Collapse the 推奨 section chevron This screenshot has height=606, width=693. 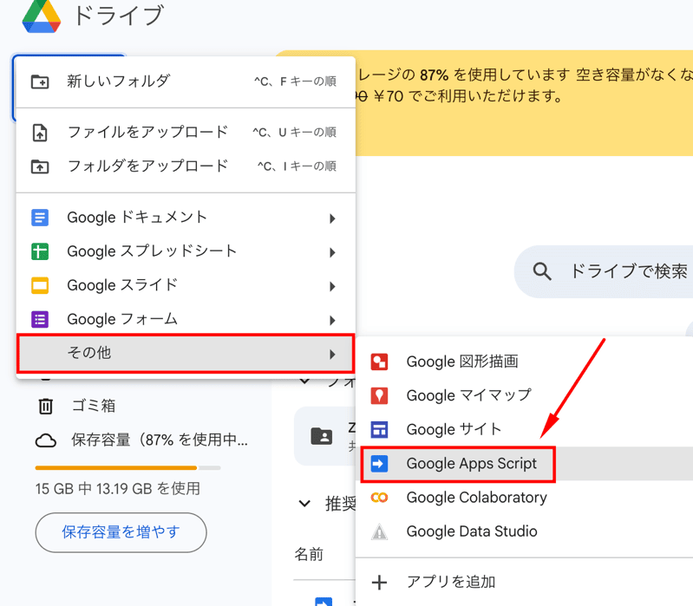pyautogui.click(x=304, y=503)
